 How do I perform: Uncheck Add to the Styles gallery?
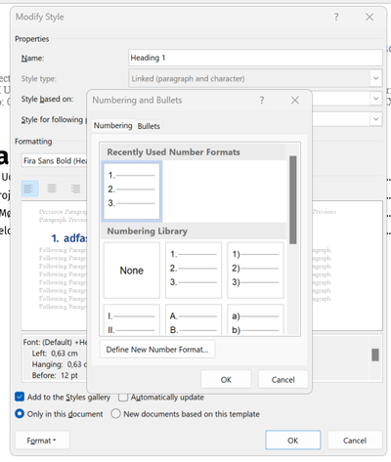pos(20,397)
